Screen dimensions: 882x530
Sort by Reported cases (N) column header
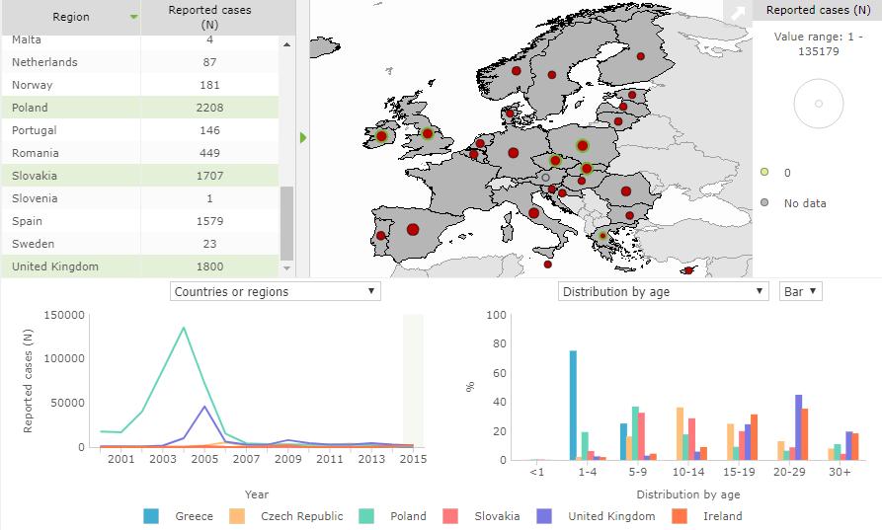point(209,17)
